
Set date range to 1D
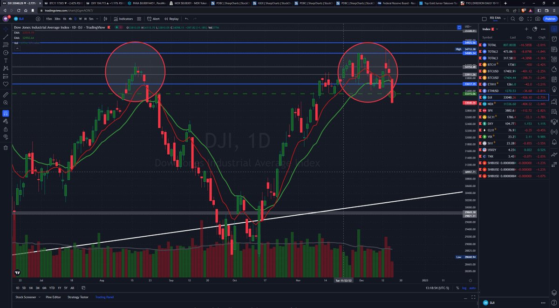click(18, 288)
